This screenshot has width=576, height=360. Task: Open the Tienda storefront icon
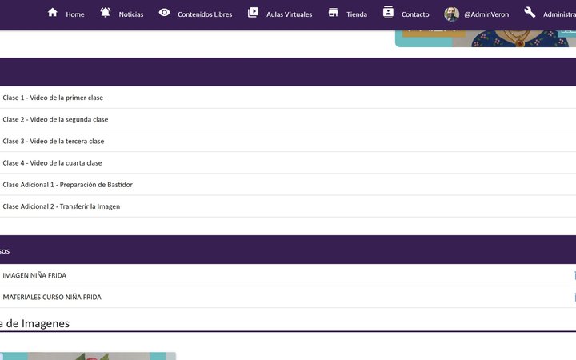[x=333, y=13]
